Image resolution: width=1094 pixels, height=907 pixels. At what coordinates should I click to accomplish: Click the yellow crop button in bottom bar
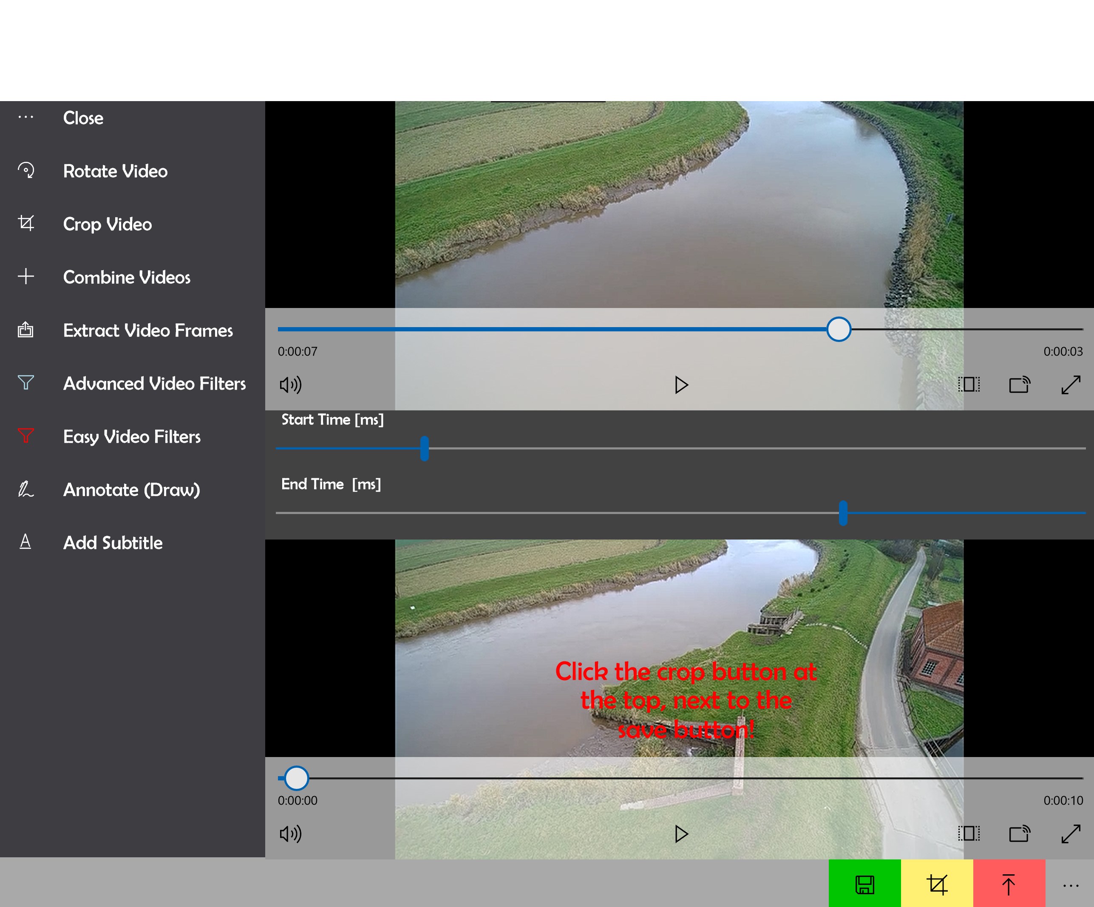pyautogui.click(x=937, y=884)
